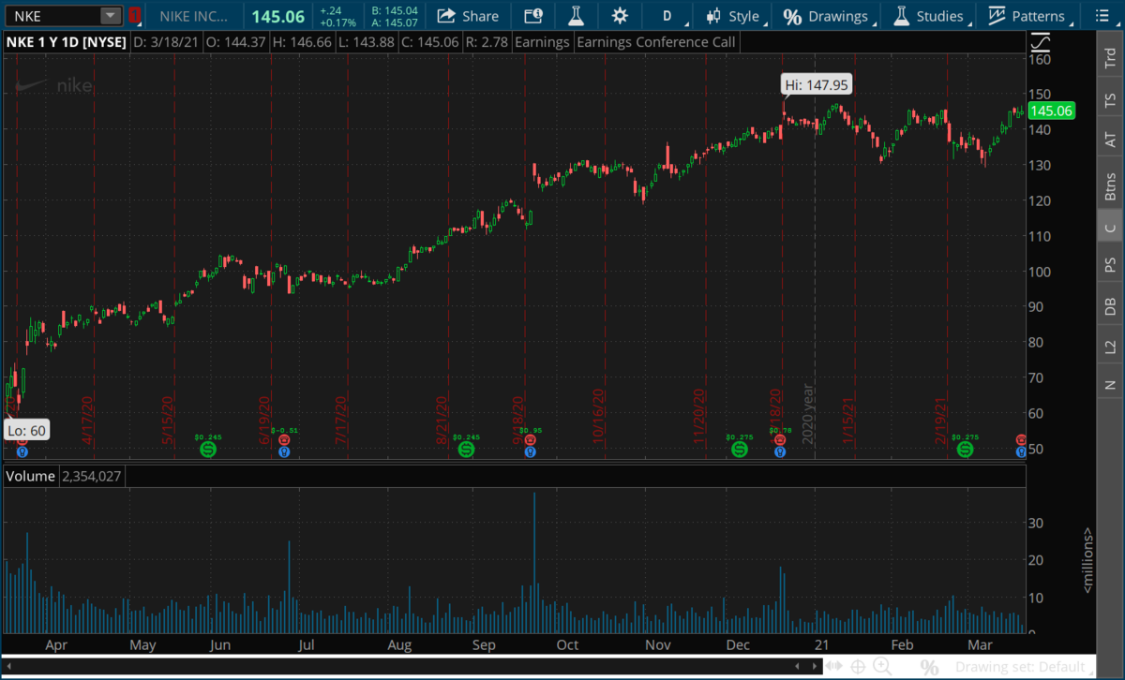Open the L2 sidebar tab
Viewport: 1125px width, 680px height.
pos(1111,347)
